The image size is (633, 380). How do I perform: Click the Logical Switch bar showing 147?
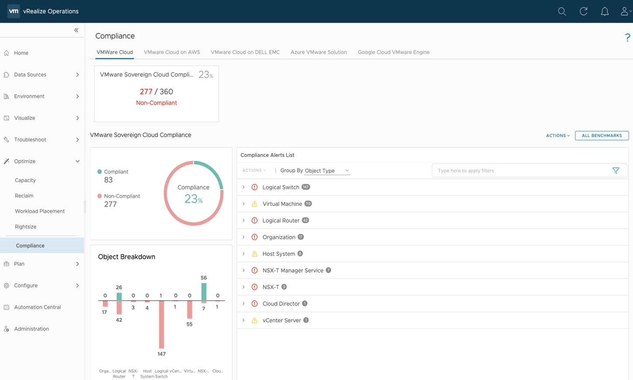161,324
